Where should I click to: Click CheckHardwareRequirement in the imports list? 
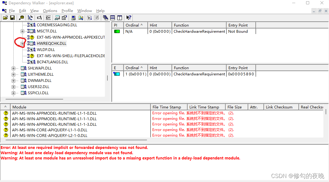[x=199, y=32]
